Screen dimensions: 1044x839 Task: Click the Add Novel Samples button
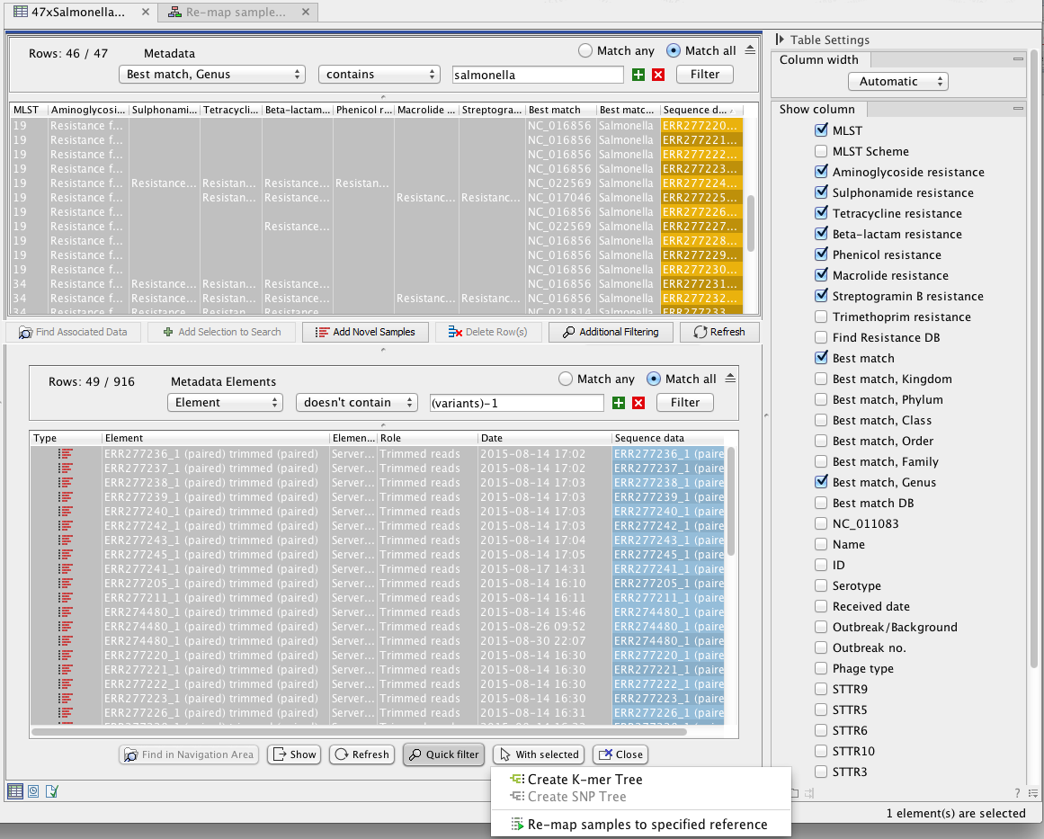pyautogui.click(x=365, y=332)
